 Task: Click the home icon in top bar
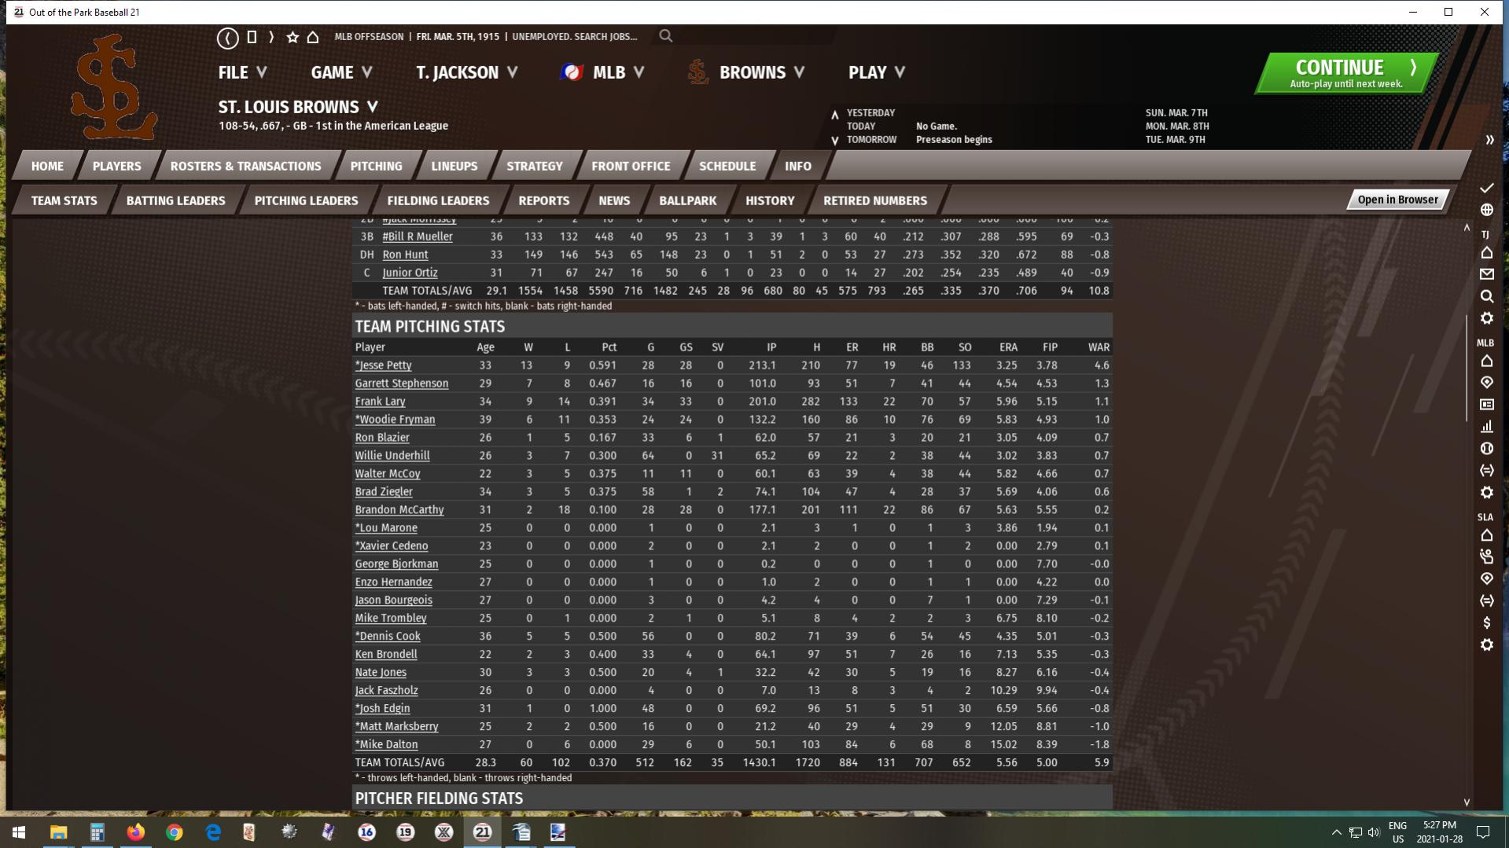coord(313,37)
